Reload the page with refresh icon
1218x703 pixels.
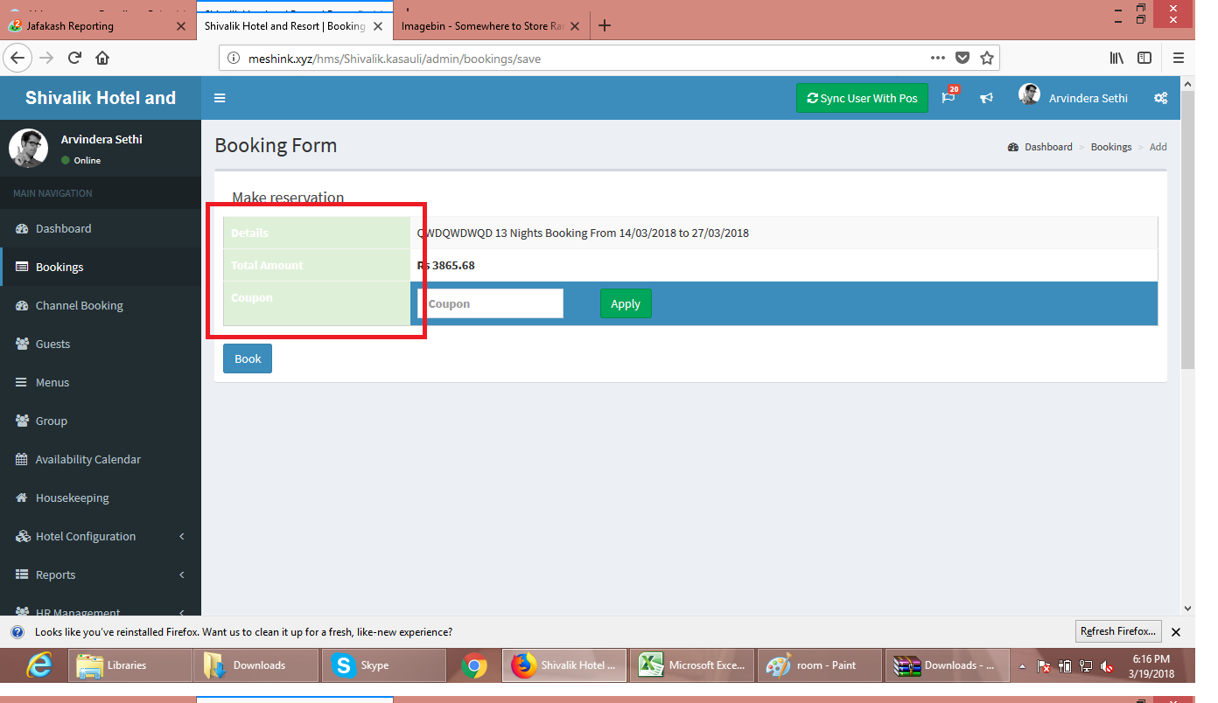tap(74, 59)
